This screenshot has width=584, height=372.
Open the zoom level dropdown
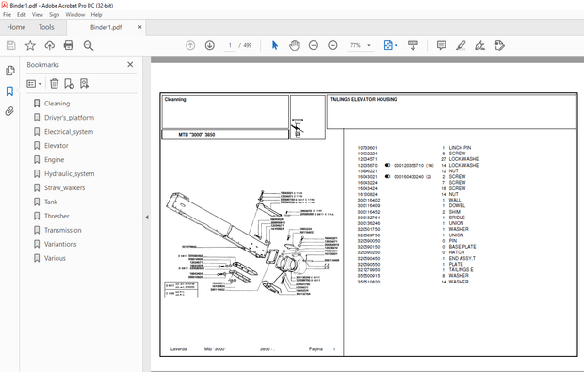point(369,45)
